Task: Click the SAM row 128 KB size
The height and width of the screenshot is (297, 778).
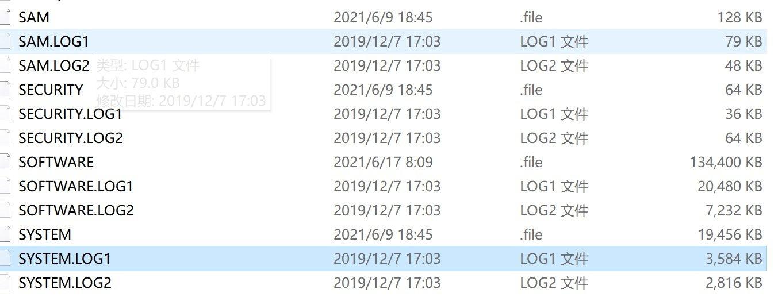Action: 740,17
